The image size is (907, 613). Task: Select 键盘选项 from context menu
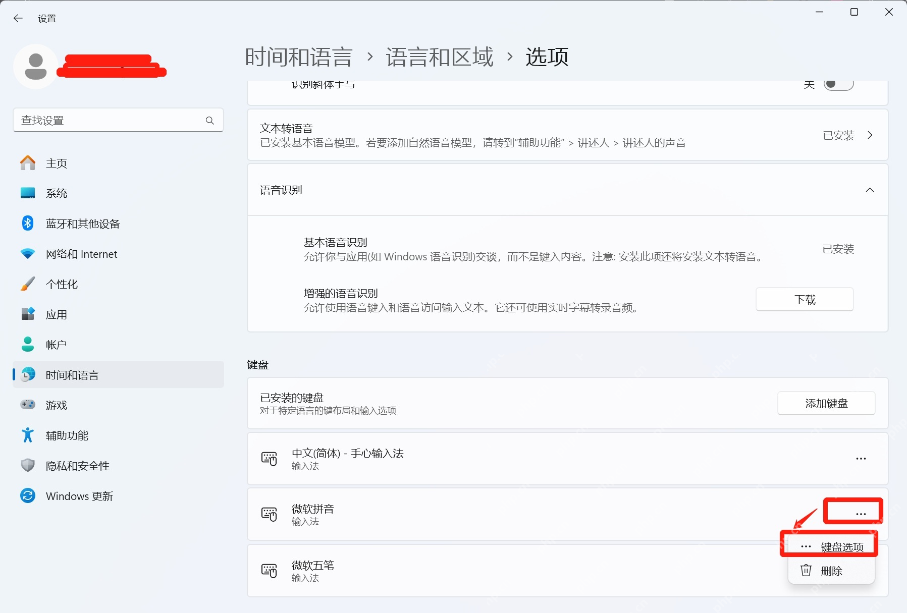click(831, 547)
